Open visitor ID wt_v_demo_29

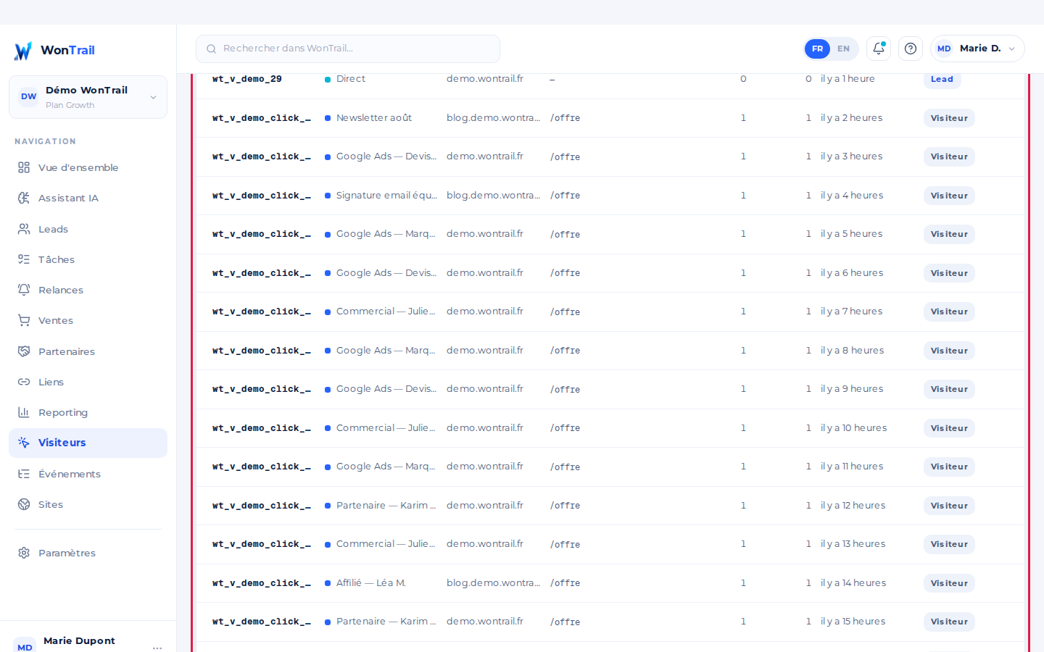click(247, 79)
